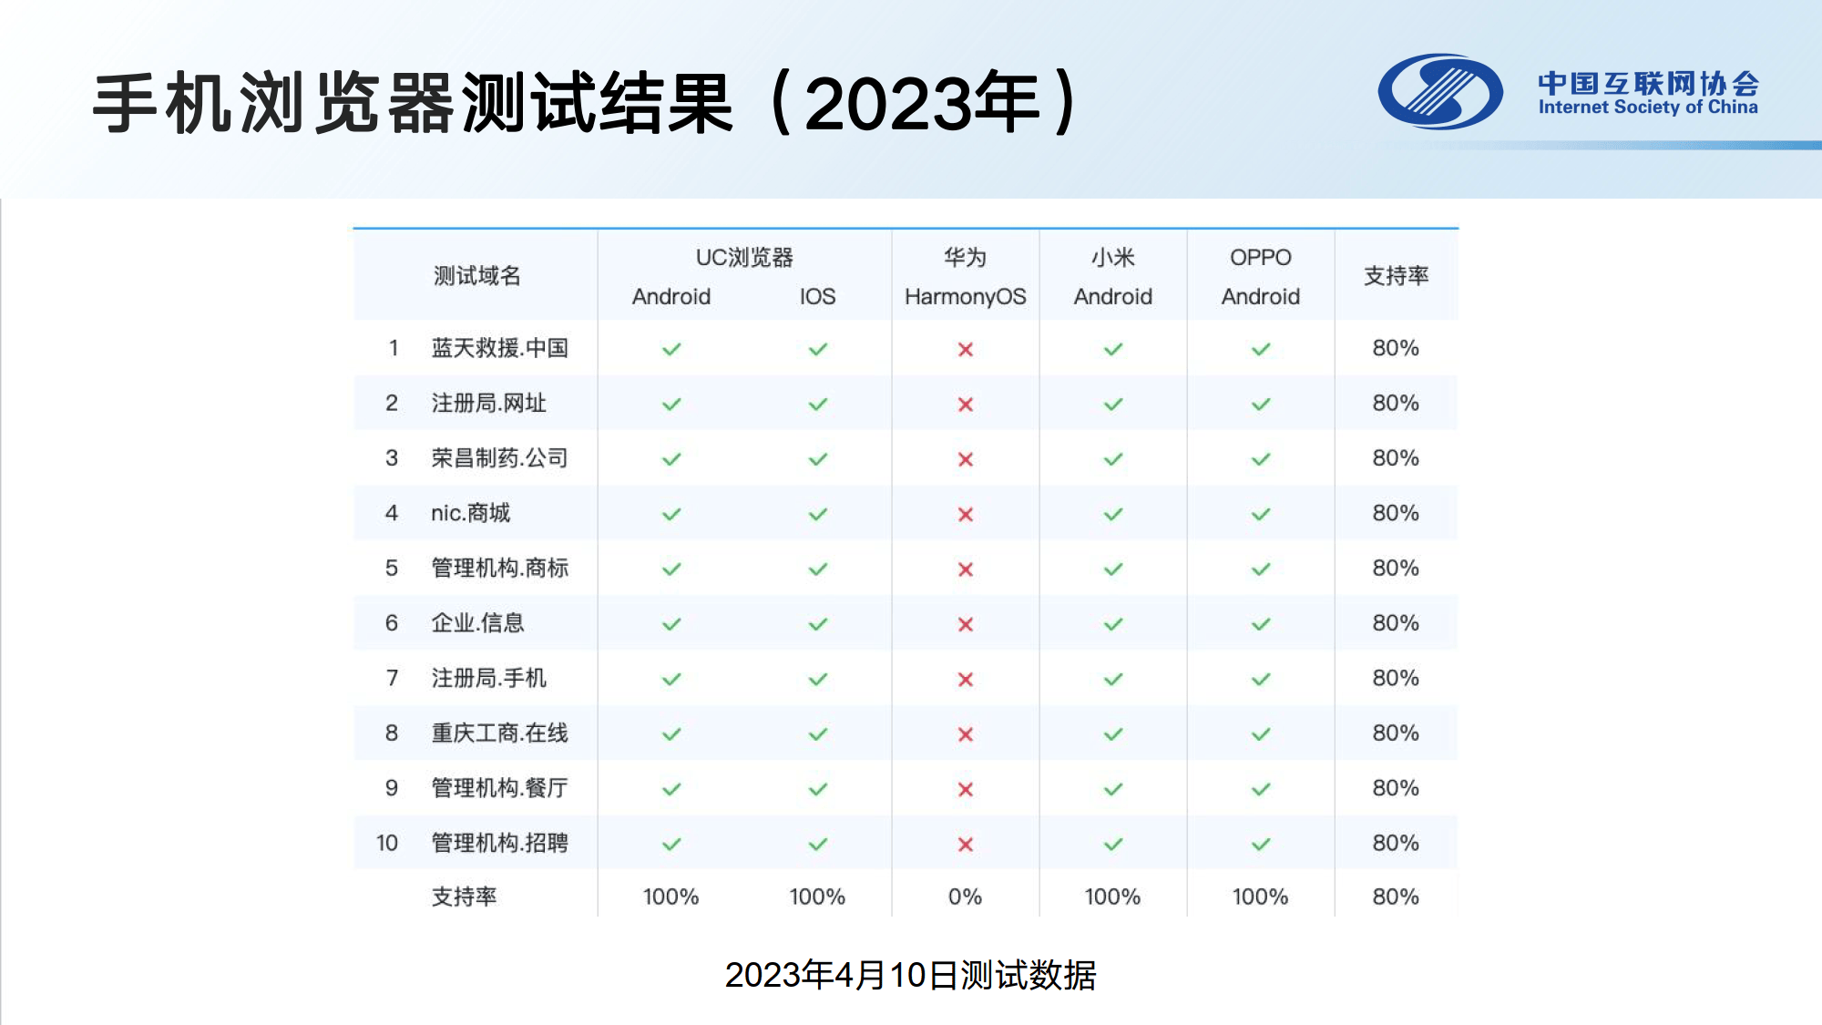Click the domain name 蓝天救援.中国
This screenshot has height=1025, width=1822.
point(499,348)
